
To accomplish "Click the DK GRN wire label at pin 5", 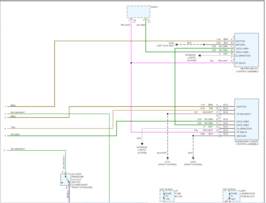I will pyautogui.click(x=15, y=134).
